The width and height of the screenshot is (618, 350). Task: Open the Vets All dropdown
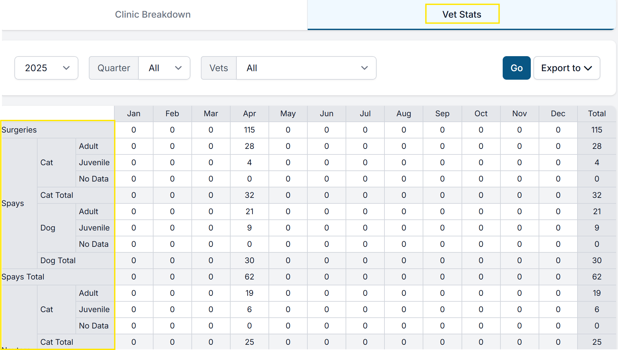pos(306,68)
